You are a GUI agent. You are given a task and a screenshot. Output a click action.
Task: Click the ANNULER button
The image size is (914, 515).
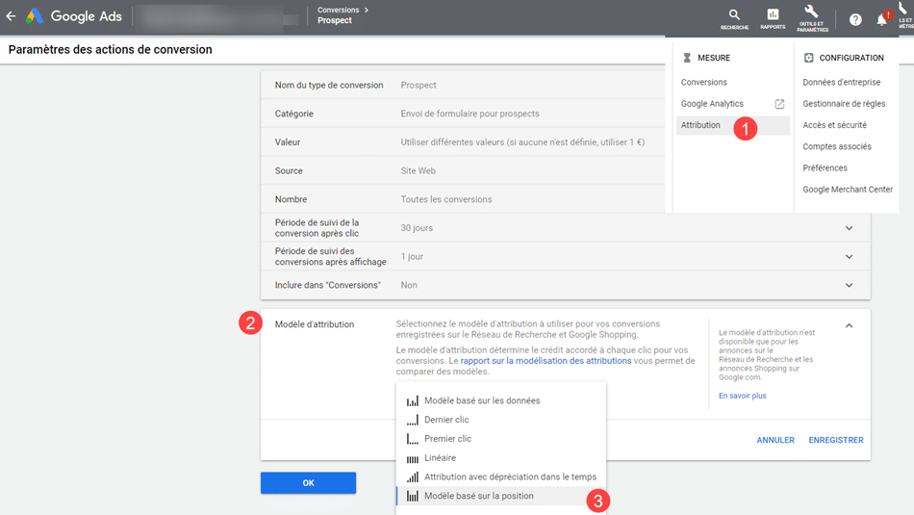pyautogui.click(x=775, y=440)
